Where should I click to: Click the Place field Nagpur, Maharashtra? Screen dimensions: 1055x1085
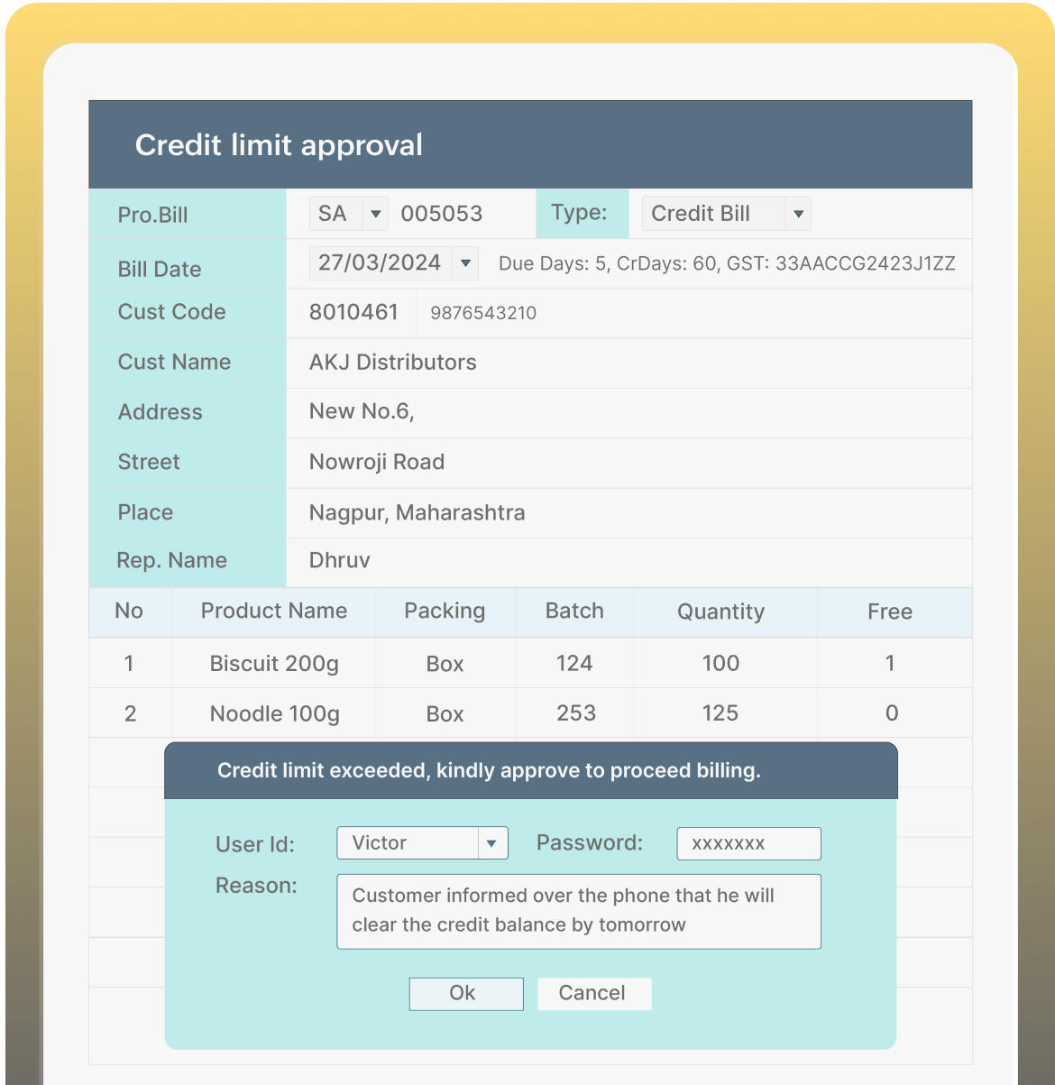pyautogui.click(x=415, y=512)
